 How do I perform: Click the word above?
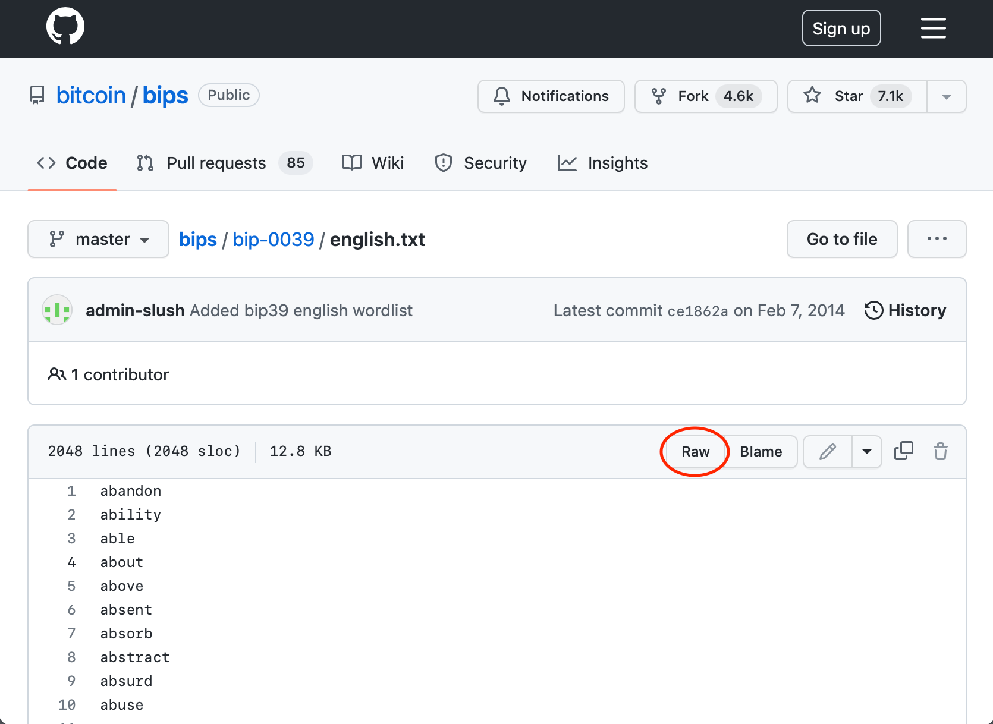(122, 586)
